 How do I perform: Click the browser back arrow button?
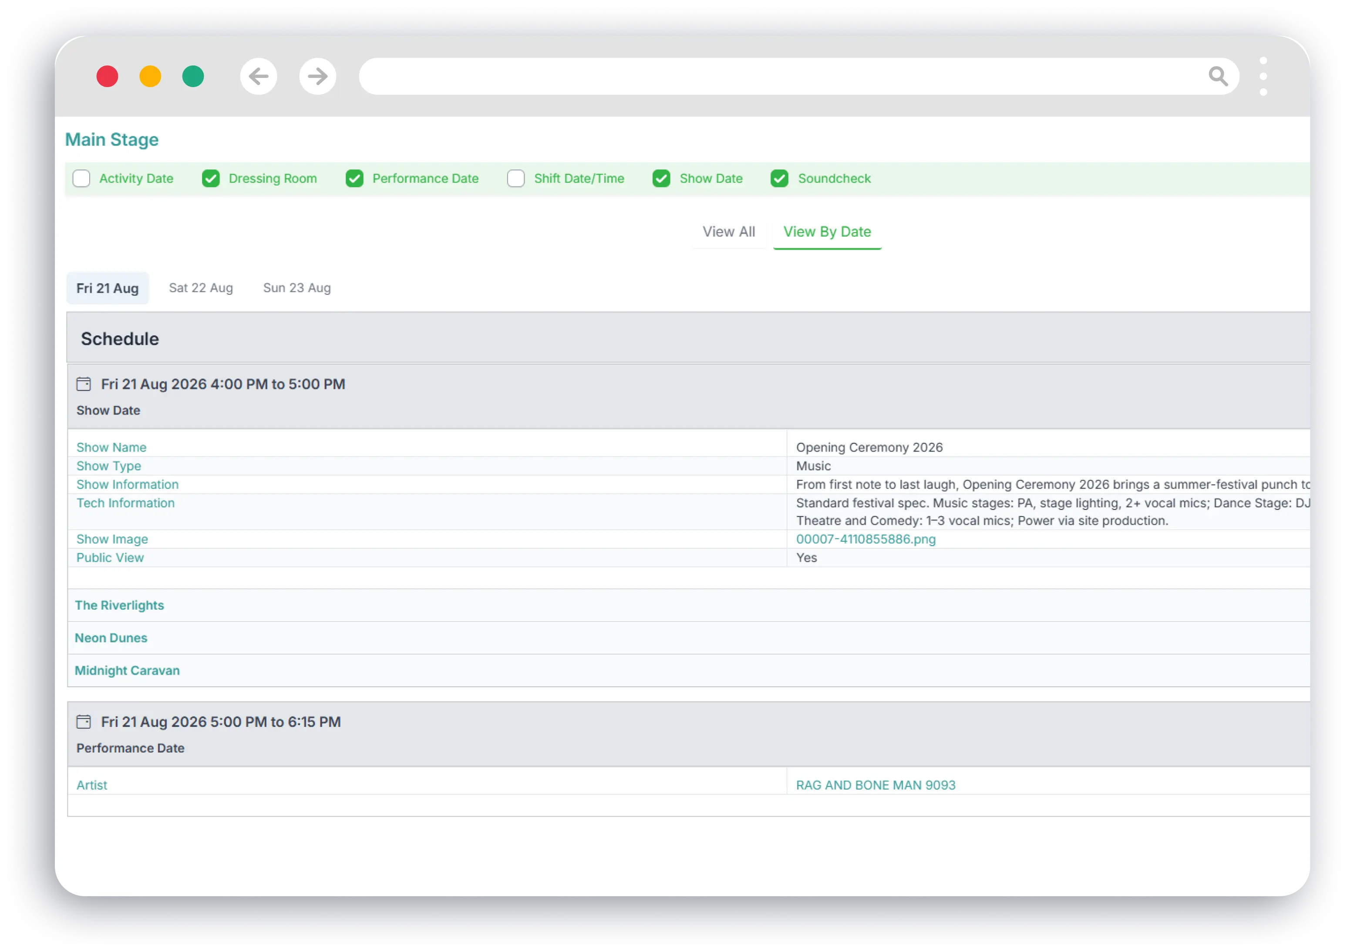(258, 76)
